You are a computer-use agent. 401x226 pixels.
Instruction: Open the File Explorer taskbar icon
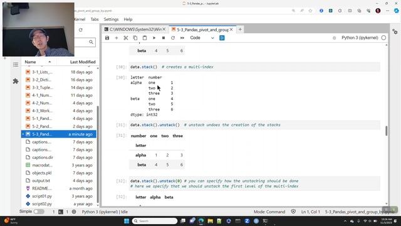[211, 221]
